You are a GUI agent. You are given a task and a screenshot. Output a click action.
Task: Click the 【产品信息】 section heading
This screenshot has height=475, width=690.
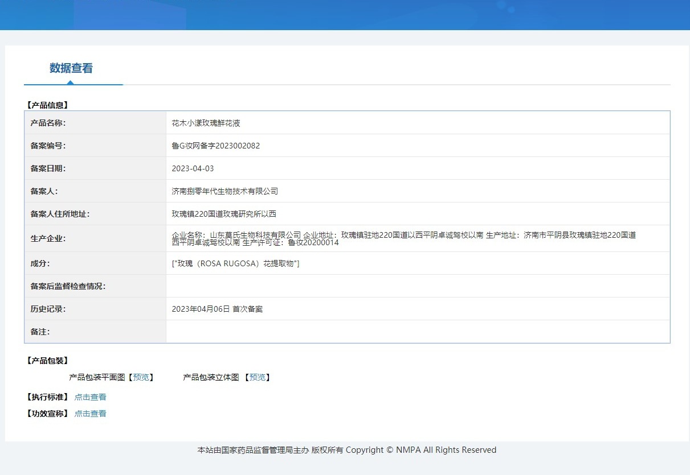coord(47,105)
